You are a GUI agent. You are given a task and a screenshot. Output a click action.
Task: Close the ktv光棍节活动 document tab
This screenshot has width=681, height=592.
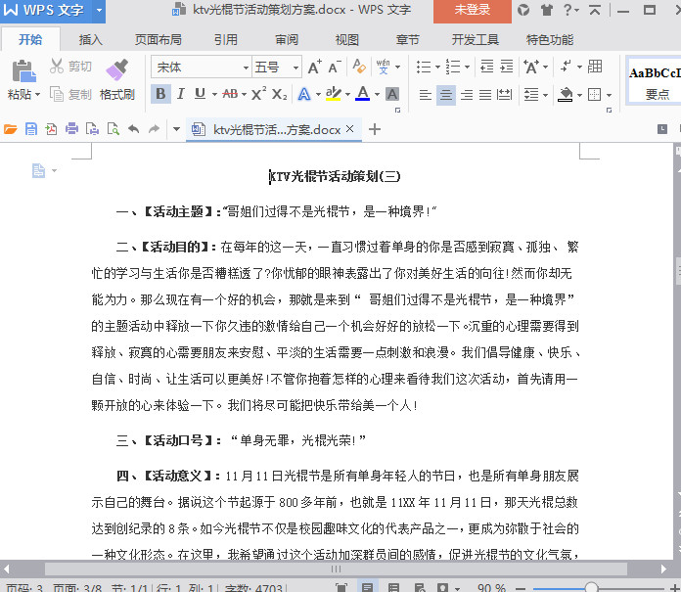click(x=349, y=129)
